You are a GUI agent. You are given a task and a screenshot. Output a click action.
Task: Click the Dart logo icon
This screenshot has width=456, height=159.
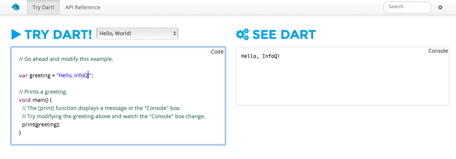point(16,7)
